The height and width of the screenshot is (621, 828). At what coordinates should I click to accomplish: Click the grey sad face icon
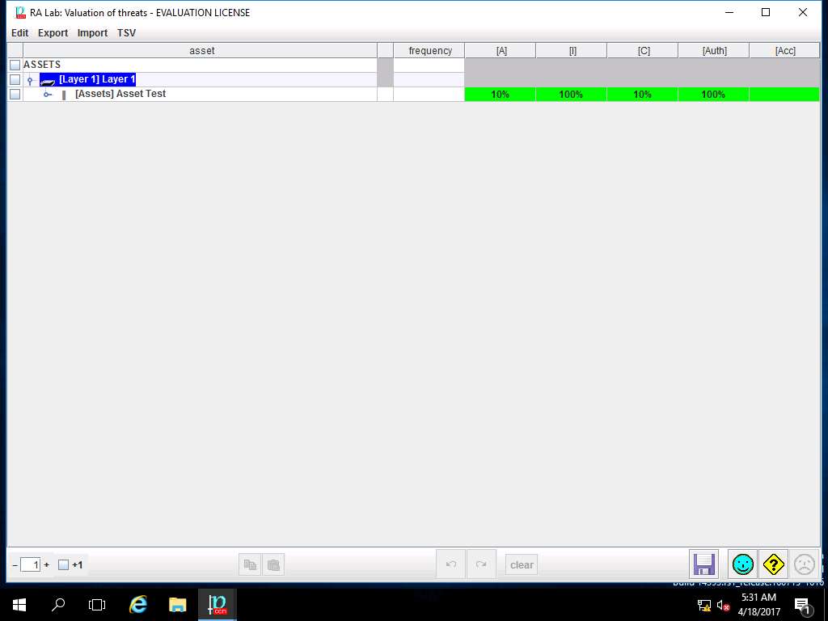[x=805, y=564]
